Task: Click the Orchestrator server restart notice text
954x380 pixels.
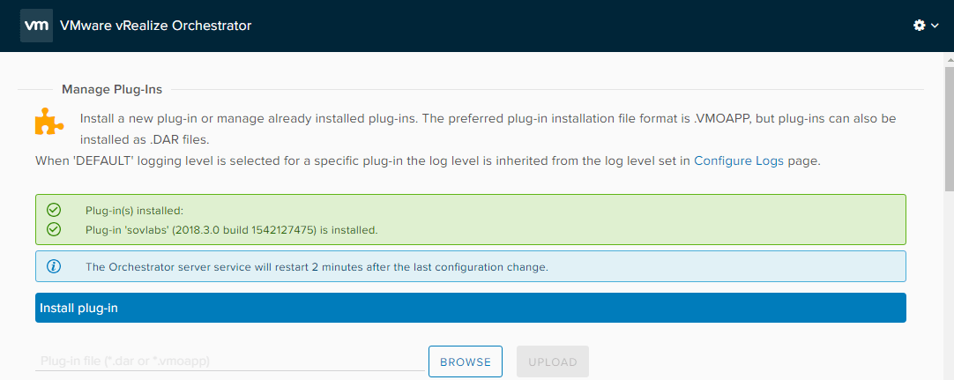Action: [317, 266]
